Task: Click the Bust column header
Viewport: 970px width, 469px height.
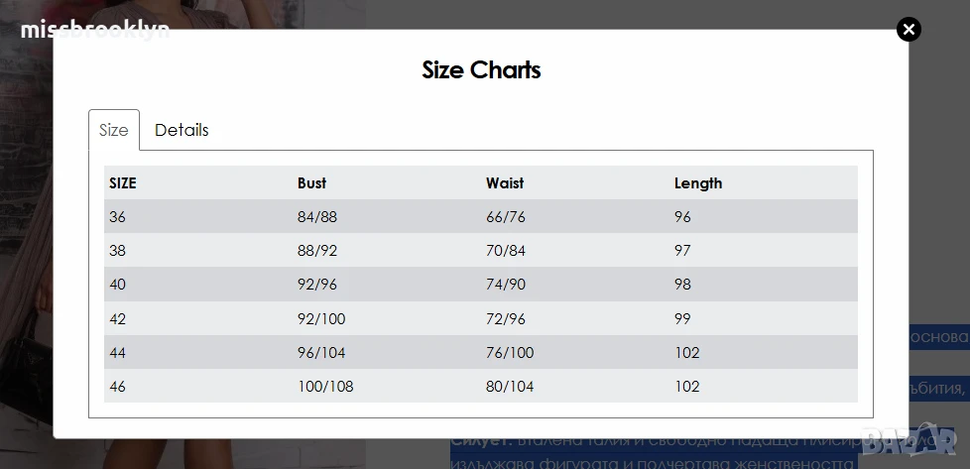Action: pyautogui.click(x=311, y=183)
